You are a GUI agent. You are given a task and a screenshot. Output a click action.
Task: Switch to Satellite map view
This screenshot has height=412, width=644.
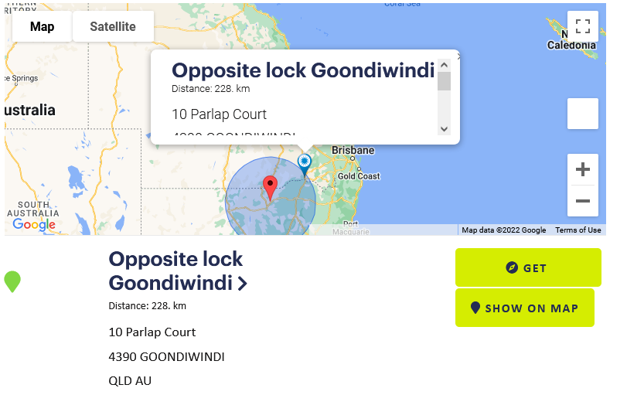[113, 26]
